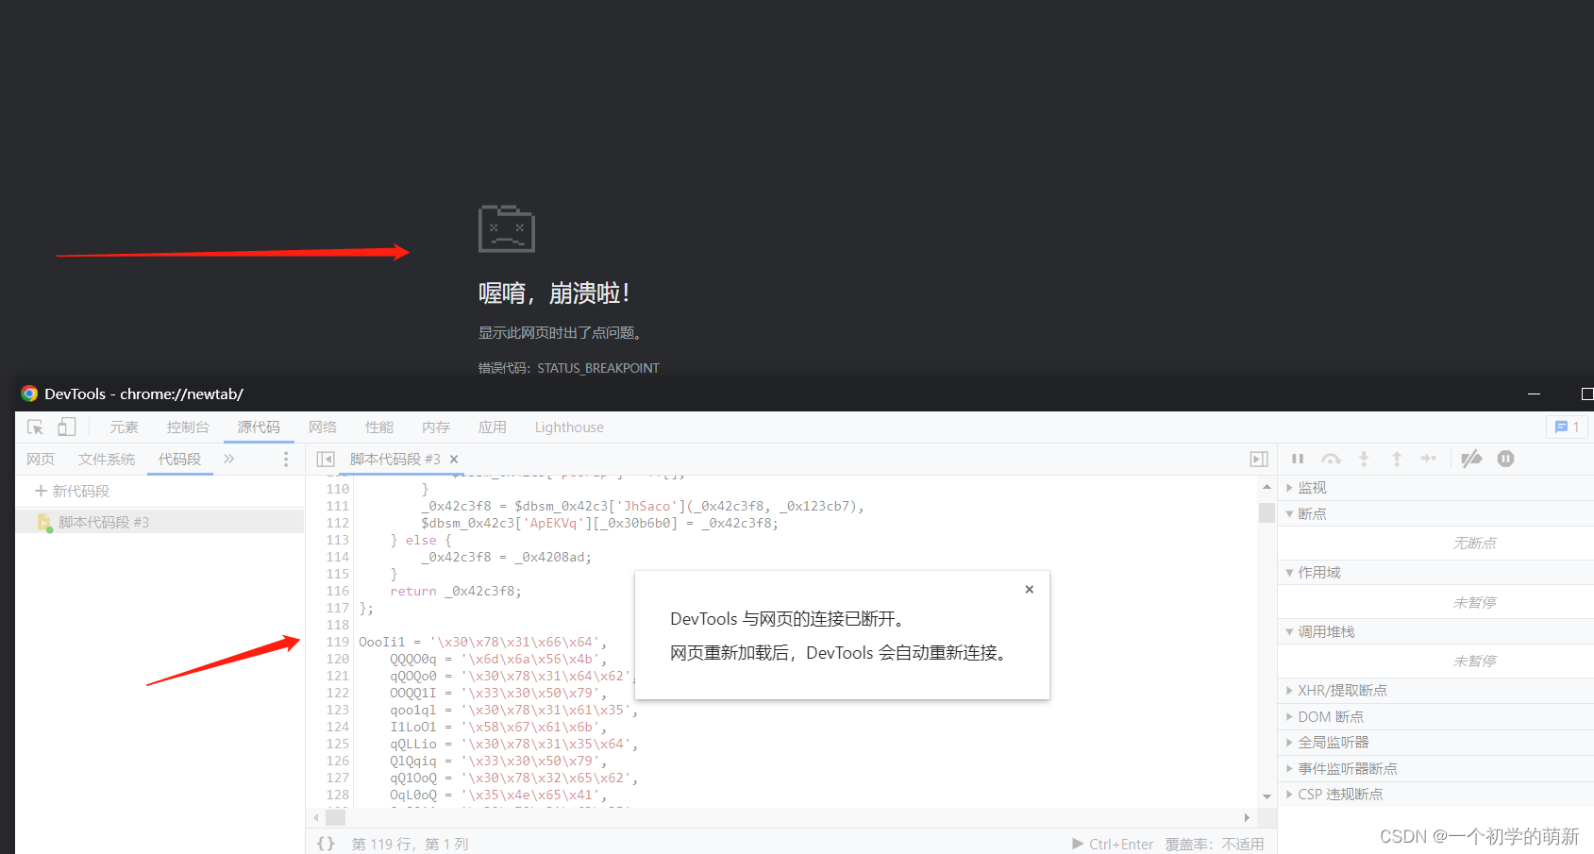Select the Snippets (代码段) navigator tab
Screen dimensions: 1594x854
179,460
